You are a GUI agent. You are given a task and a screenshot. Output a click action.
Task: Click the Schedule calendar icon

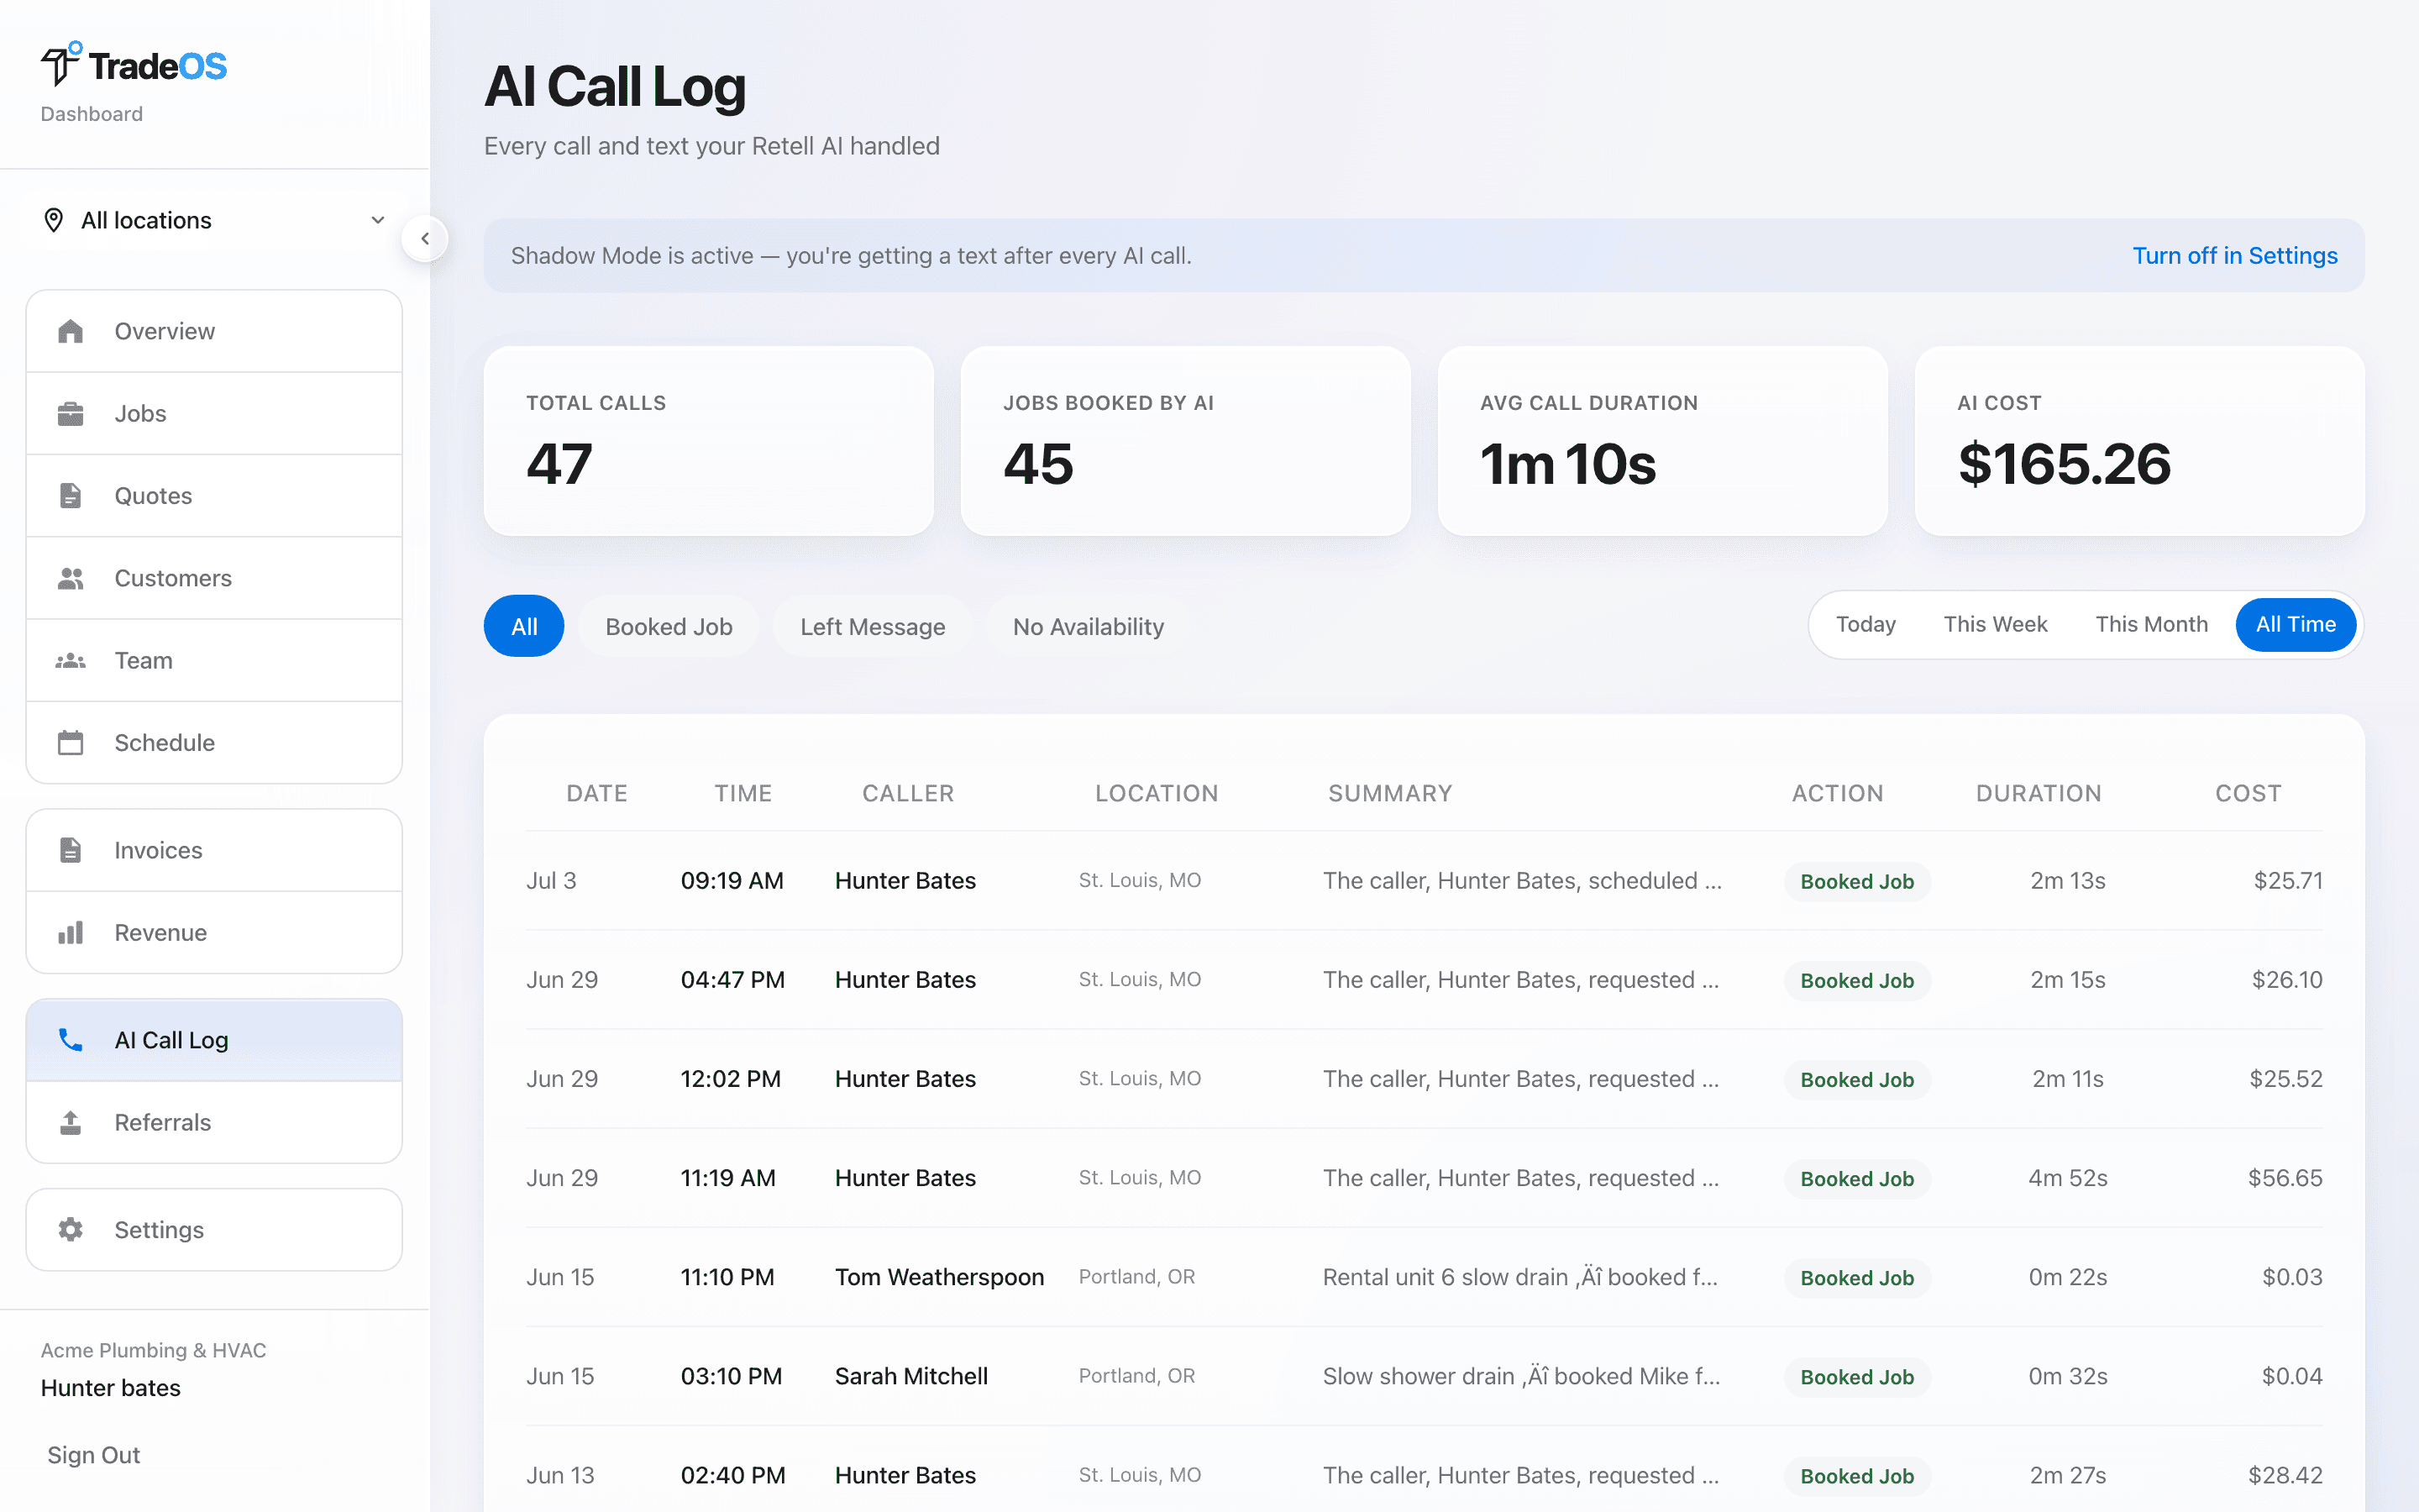(70, 742)
